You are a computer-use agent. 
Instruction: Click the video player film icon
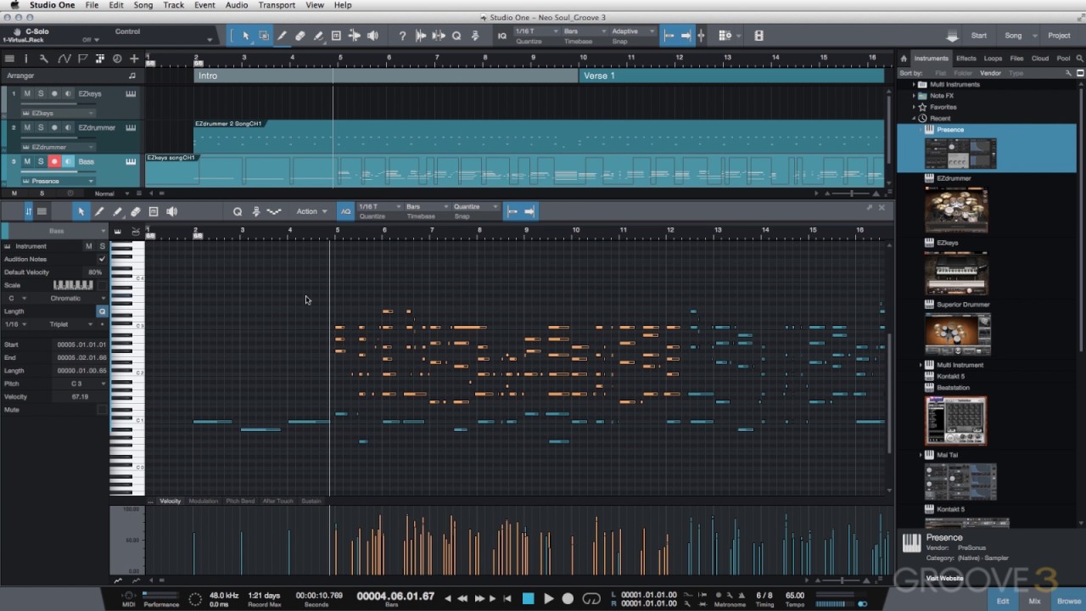(759, 36)
